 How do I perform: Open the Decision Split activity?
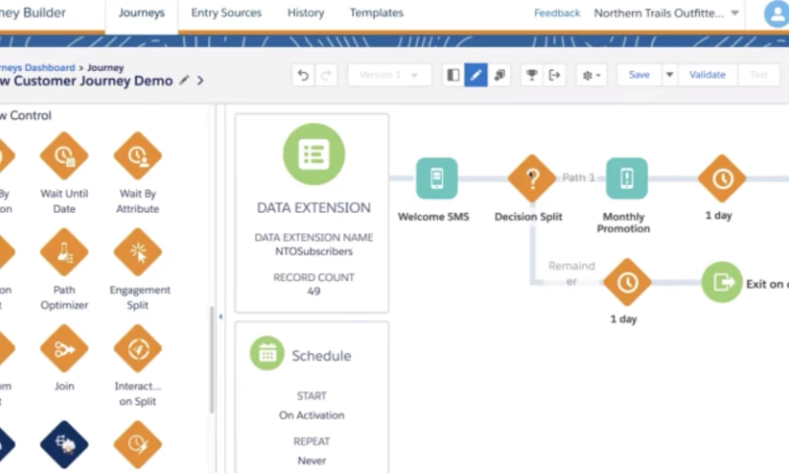coord(532,178)
